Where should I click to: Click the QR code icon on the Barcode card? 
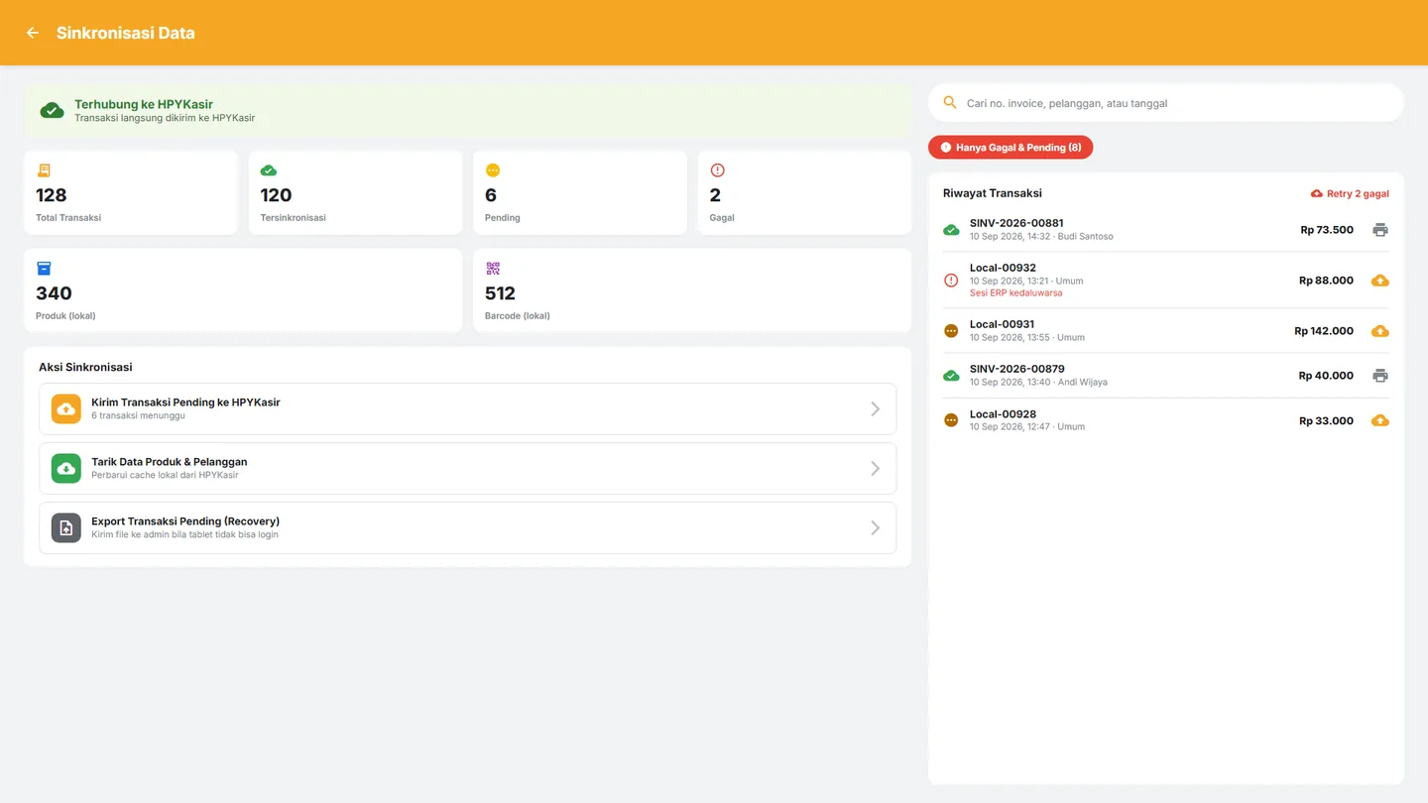493,269
